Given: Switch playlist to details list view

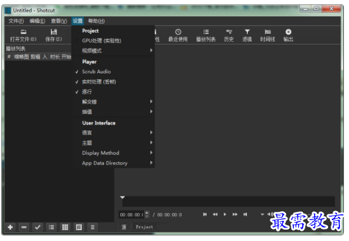Looking at the screenshot, I should (x=51, y=227).
